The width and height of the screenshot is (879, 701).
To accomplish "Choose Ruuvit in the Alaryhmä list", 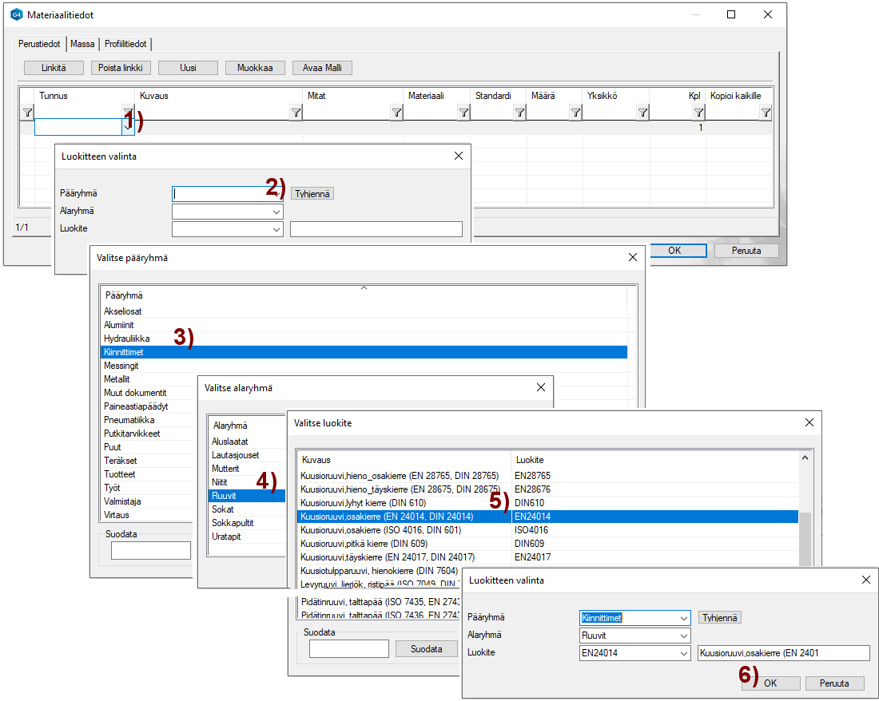I will point(246,496).
